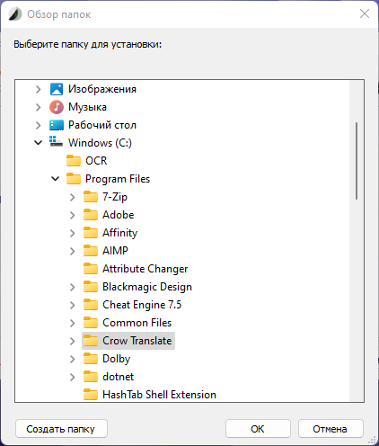Select the Attribute Changer folder icon
This screenshot has width=379, height=446.
click(x=91, y=269)
